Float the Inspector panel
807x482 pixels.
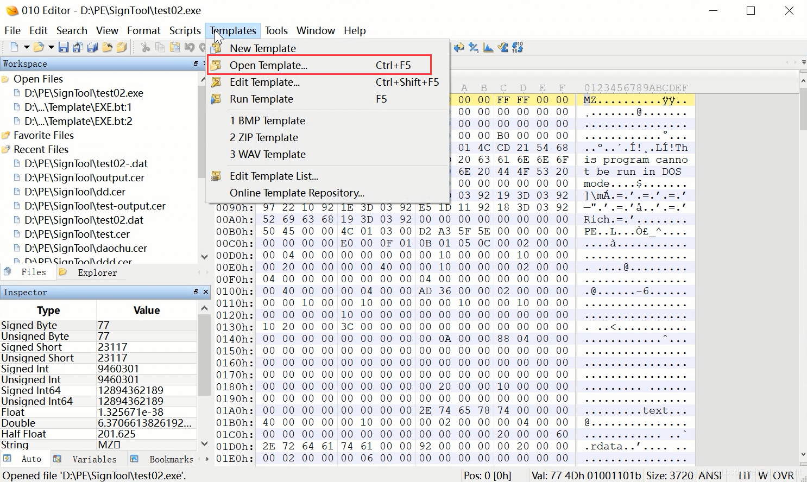click(x=196, y=292)
